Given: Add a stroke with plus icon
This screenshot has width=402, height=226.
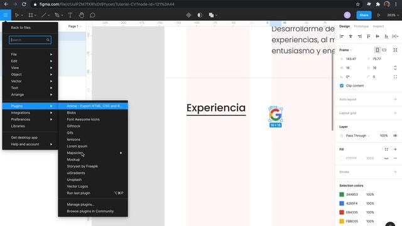Looking at the screenshot, I should click(x=395, y=172).
